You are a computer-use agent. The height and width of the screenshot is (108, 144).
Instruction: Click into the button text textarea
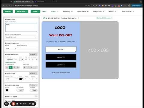point(21,28)
